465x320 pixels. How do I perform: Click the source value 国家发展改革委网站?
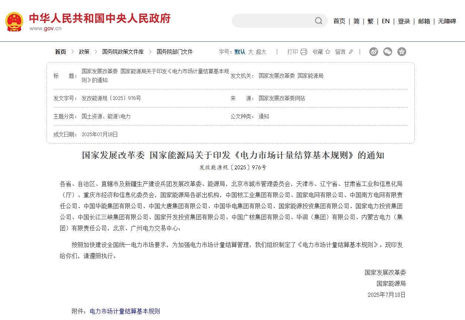coord(282,98)
